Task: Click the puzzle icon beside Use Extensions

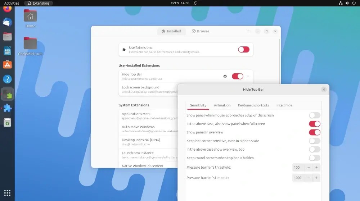Action: 124,50
